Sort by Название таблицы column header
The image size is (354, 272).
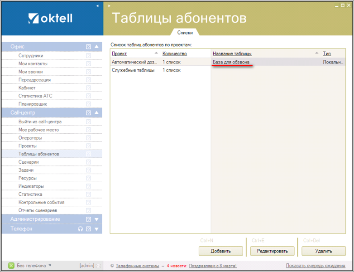pos(232,54)
